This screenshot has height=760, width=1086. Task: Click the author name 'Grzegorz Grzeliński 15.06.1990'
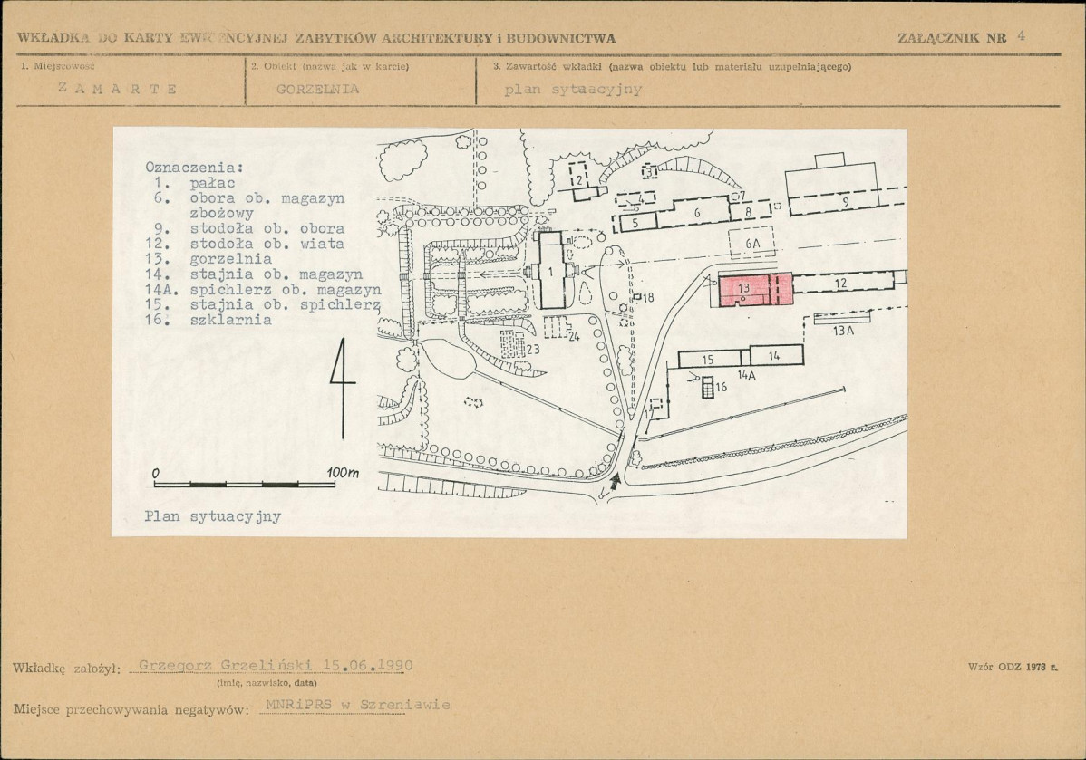click(x=272, y=666)
